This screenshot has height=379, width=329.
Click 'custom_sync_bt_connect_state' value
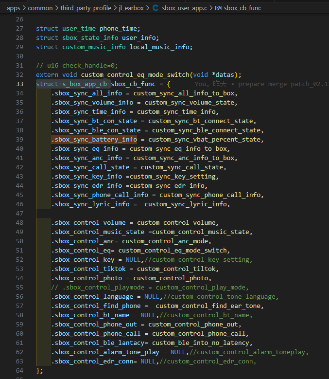pyautogui.click(x=201, y=121)
